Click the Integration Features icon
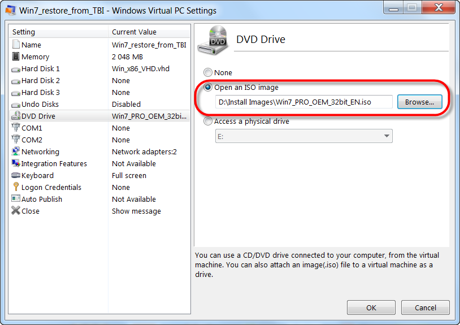This screenshot has height=325, width=460. coord(16,163)
